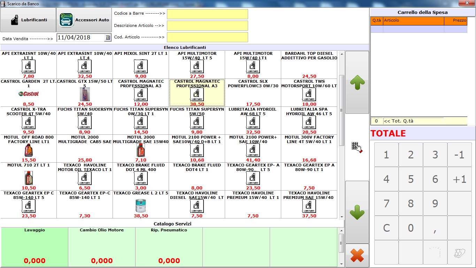This screenshot has width=476, height=268.
Task: Select API MULTIMOTOR 15W/40 LT1 item
Action: (253, 65)
